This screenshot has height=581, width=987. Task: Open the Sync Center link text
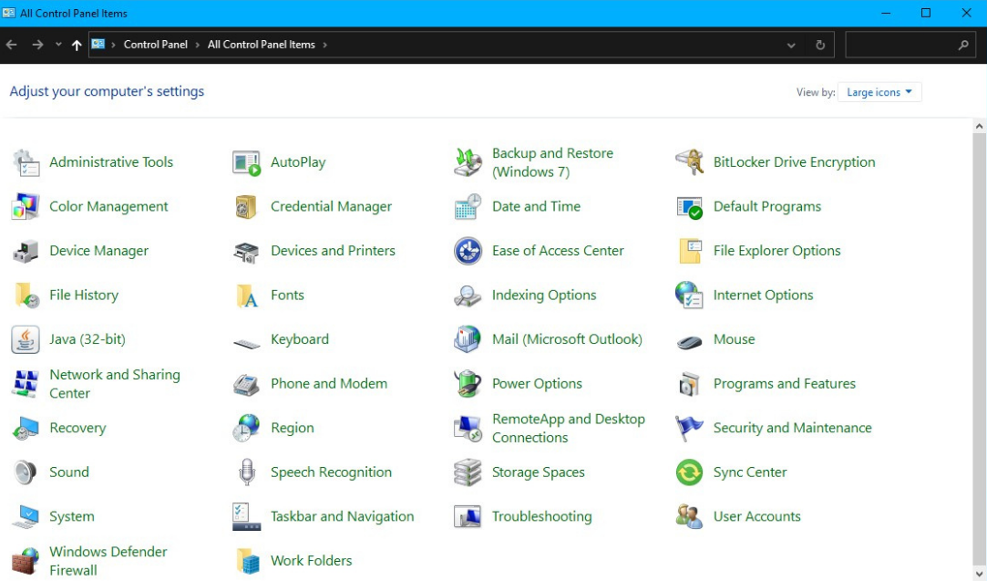point(750,472)
